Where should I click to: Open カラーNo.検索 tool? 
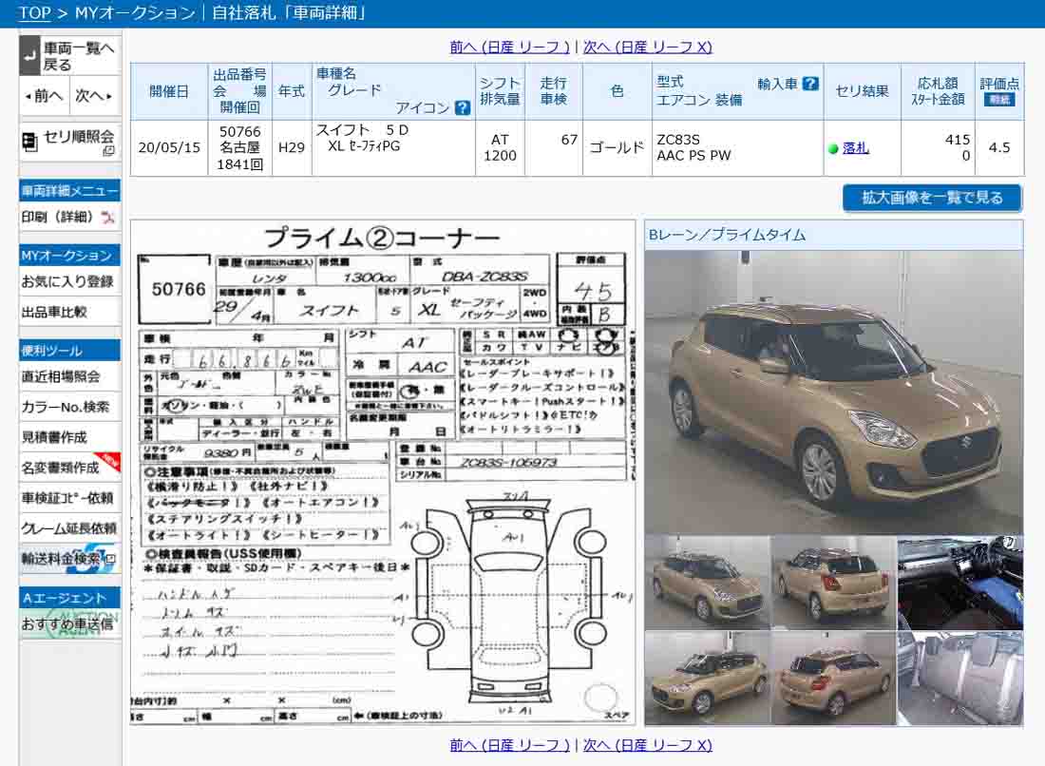click(x=69, y=407)
